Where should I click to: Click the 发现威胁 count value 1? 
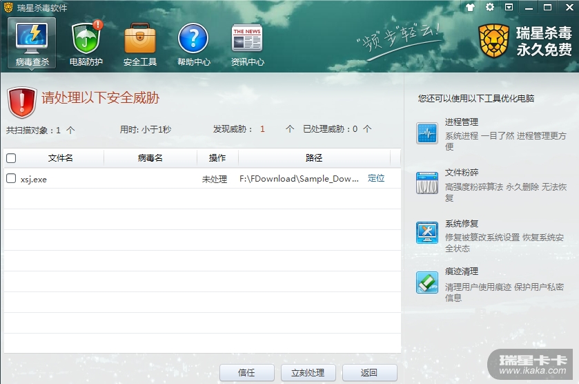pos(262,129)
